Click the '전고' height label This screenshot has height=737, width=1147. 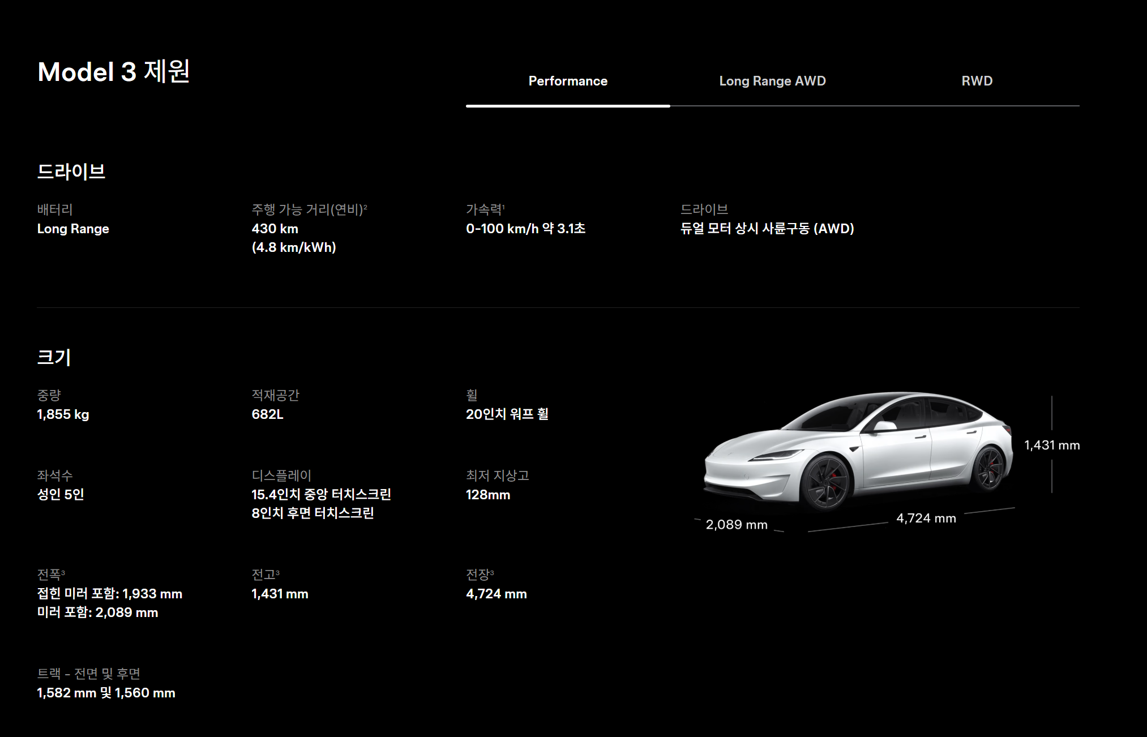pos(266,575)
